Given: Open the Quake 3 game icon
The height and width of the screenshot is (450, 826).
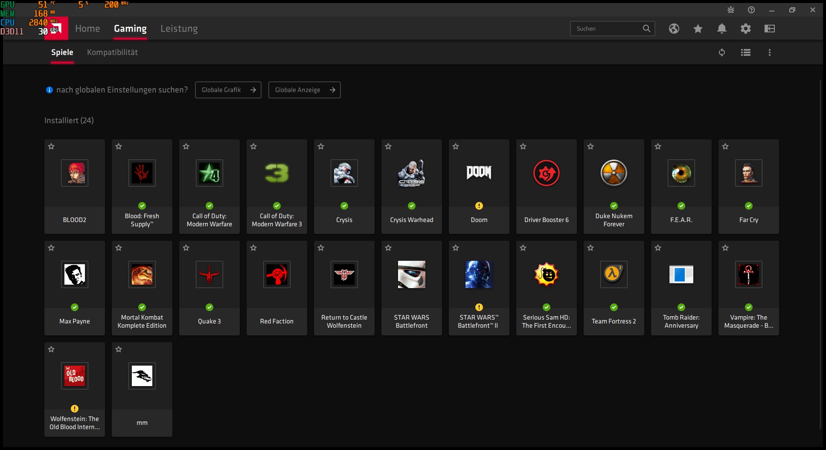Looking at the screenshot, I should click(x=209, y=274).
